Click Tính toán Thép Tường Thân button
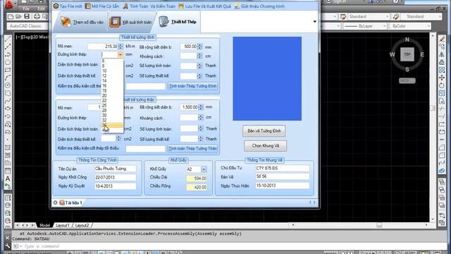 tap(192, 148)
